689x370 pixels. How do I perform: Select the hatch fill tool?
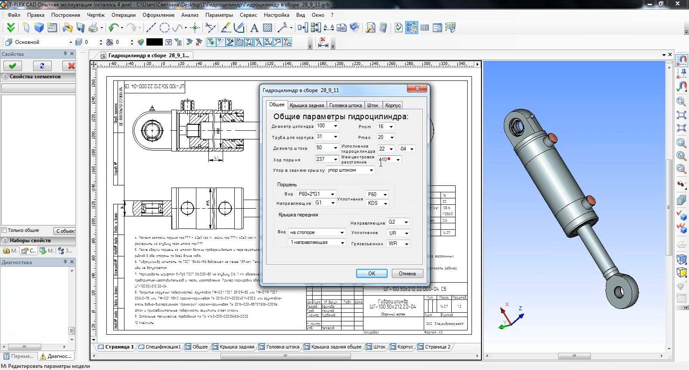coord(267,28)
